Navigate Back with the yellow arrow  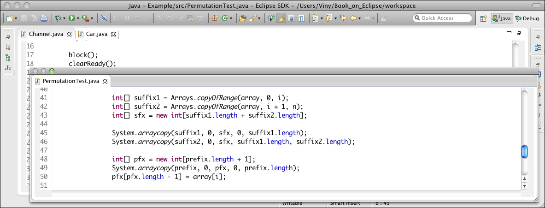click(353, 18)
